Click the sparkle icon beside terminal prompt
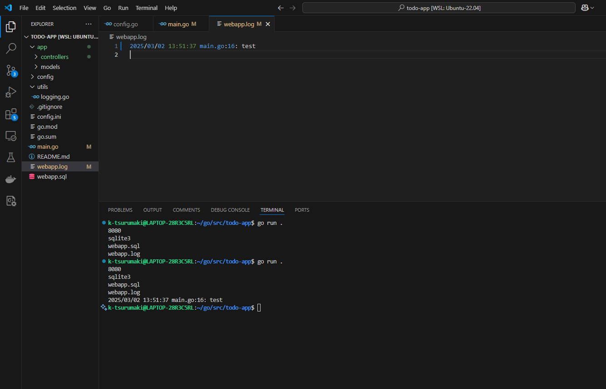Screen dimensions: 606x389 pyautogui.click(x=103, y=307)
